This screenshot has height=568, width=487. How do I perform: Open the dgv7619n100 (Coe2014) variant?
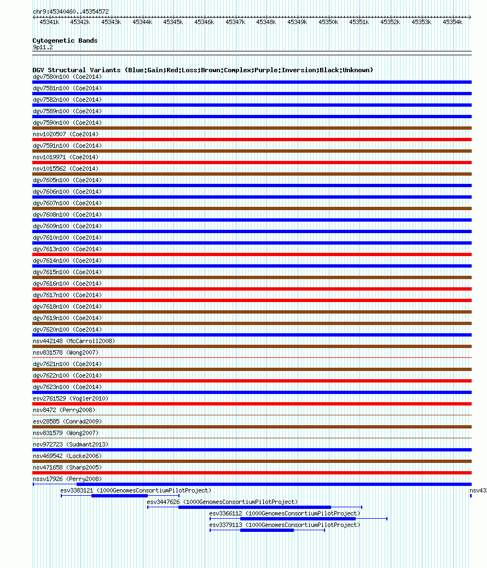[x=67, y=318]
